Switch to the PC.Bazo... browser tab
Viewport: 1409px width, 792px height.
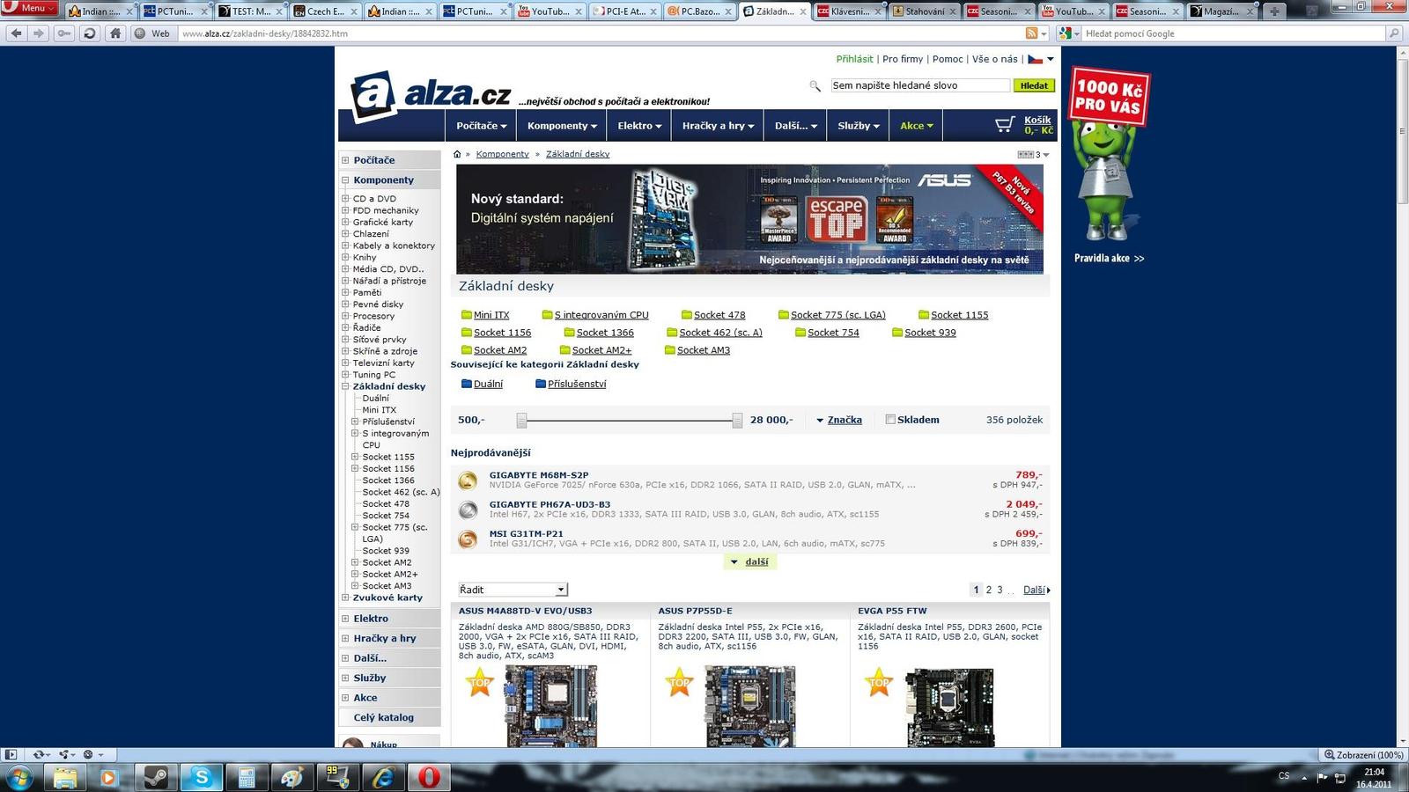point(700,11)
